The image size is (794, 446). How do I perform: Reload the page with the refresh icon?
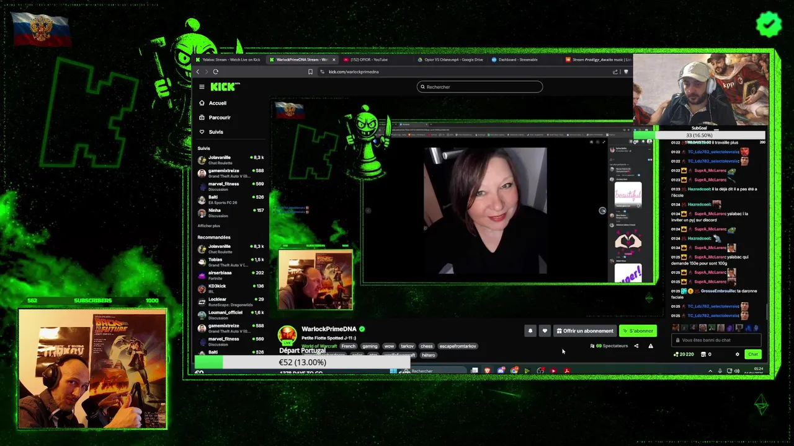[x=215, y=72]
